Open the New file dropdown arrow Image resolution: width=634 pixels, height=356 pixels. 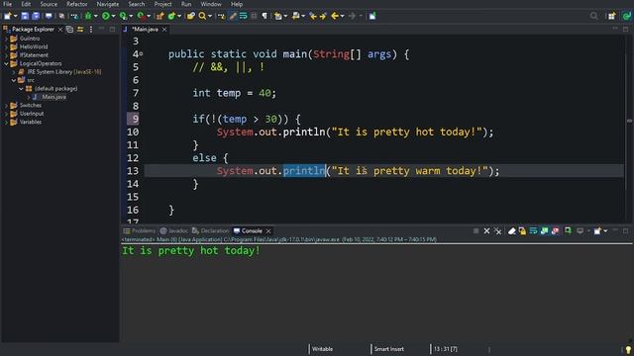click(x=16, y=16)
